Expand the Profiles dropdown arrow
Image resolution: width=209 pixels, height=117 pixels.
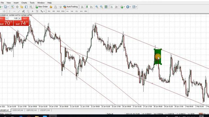(x=8, y=7)
